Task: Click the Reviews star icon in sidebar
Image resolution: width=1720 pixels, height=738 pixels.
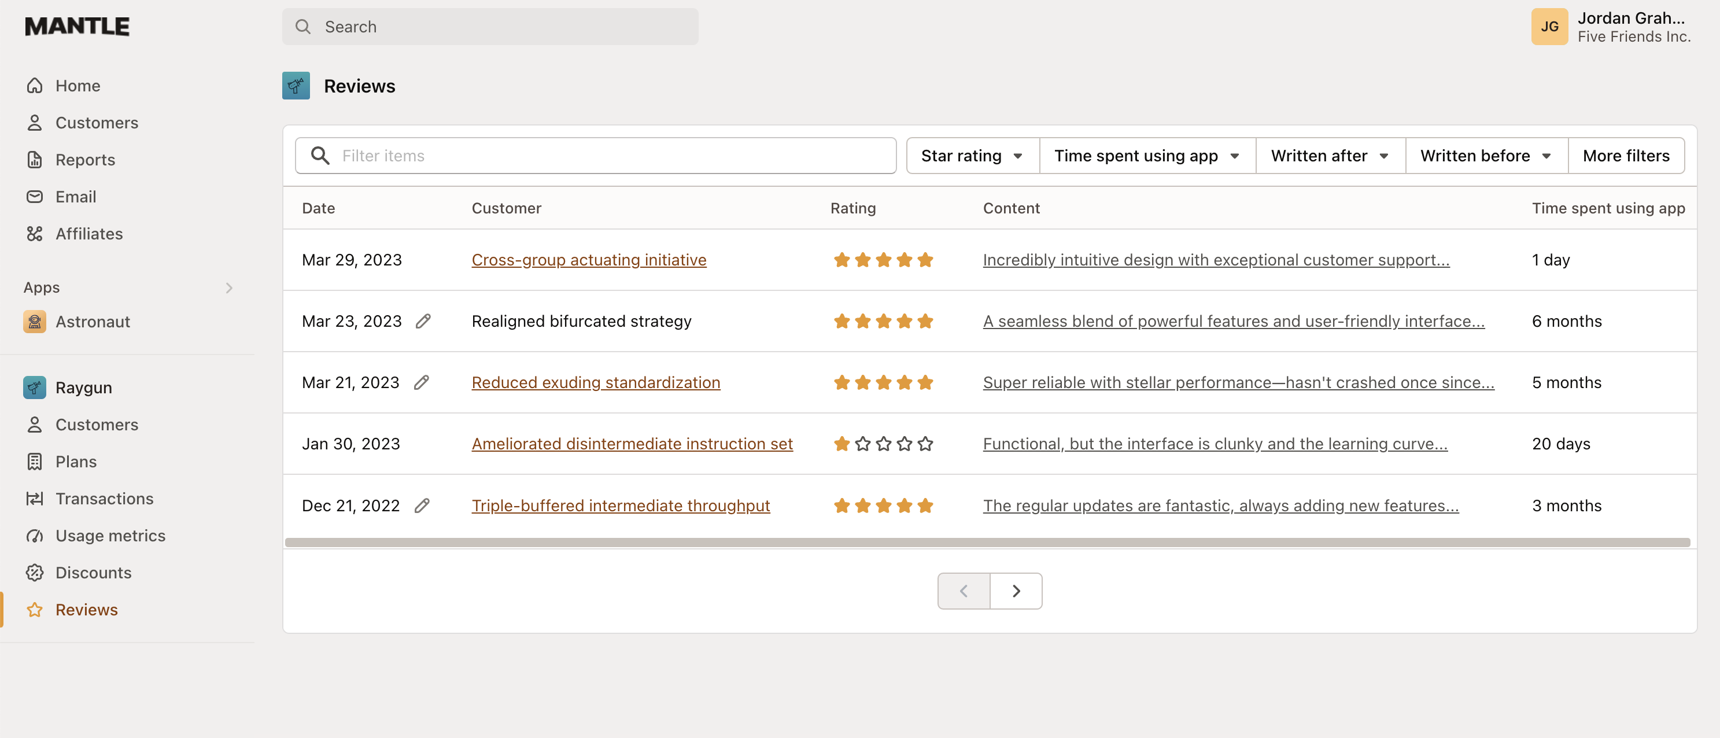Action: pyautogui.click(x=35, y=609)
